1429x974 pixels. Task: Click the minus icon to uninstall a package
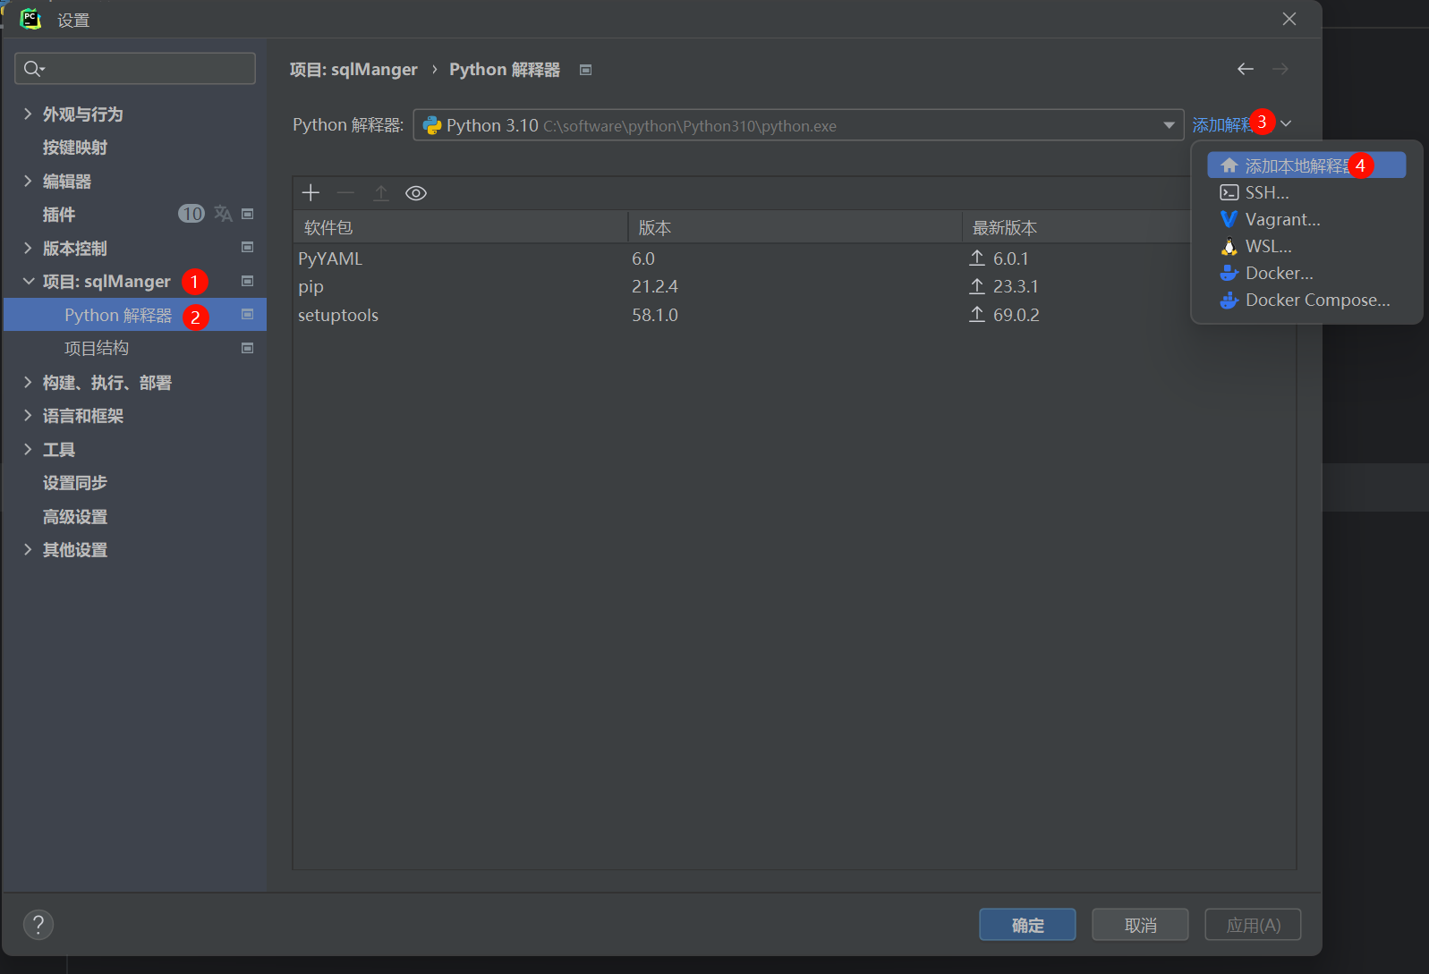click(x=345, y=193)
